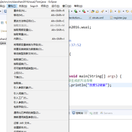132x132 pixels.
Task: Select 推断通用类型参数(G)... entry
Action: (x=38, y=117)
